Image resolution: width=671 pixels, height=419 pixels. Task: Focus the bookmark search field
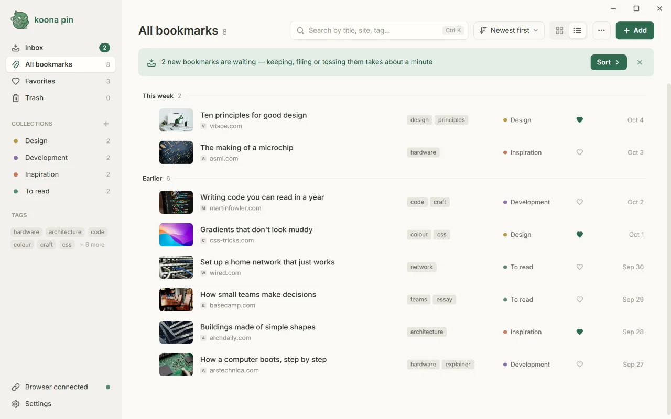pos(380,30)
